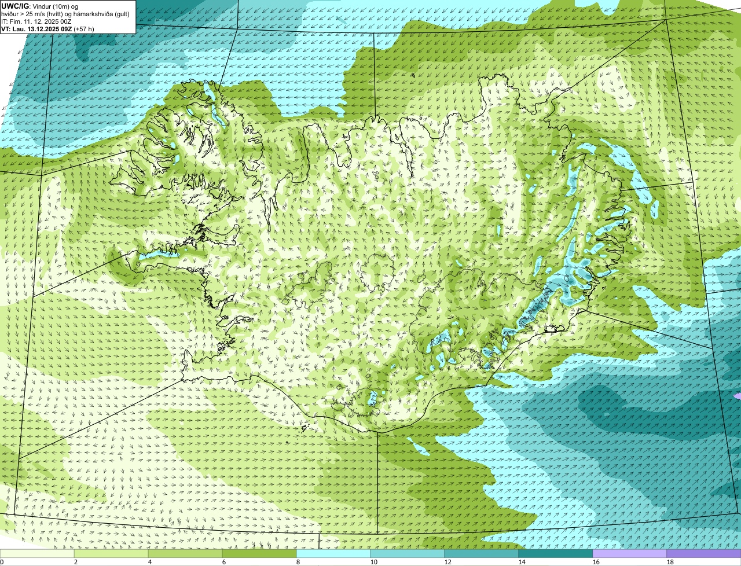Click the '16' label on the wind scale

coord(596,562)
